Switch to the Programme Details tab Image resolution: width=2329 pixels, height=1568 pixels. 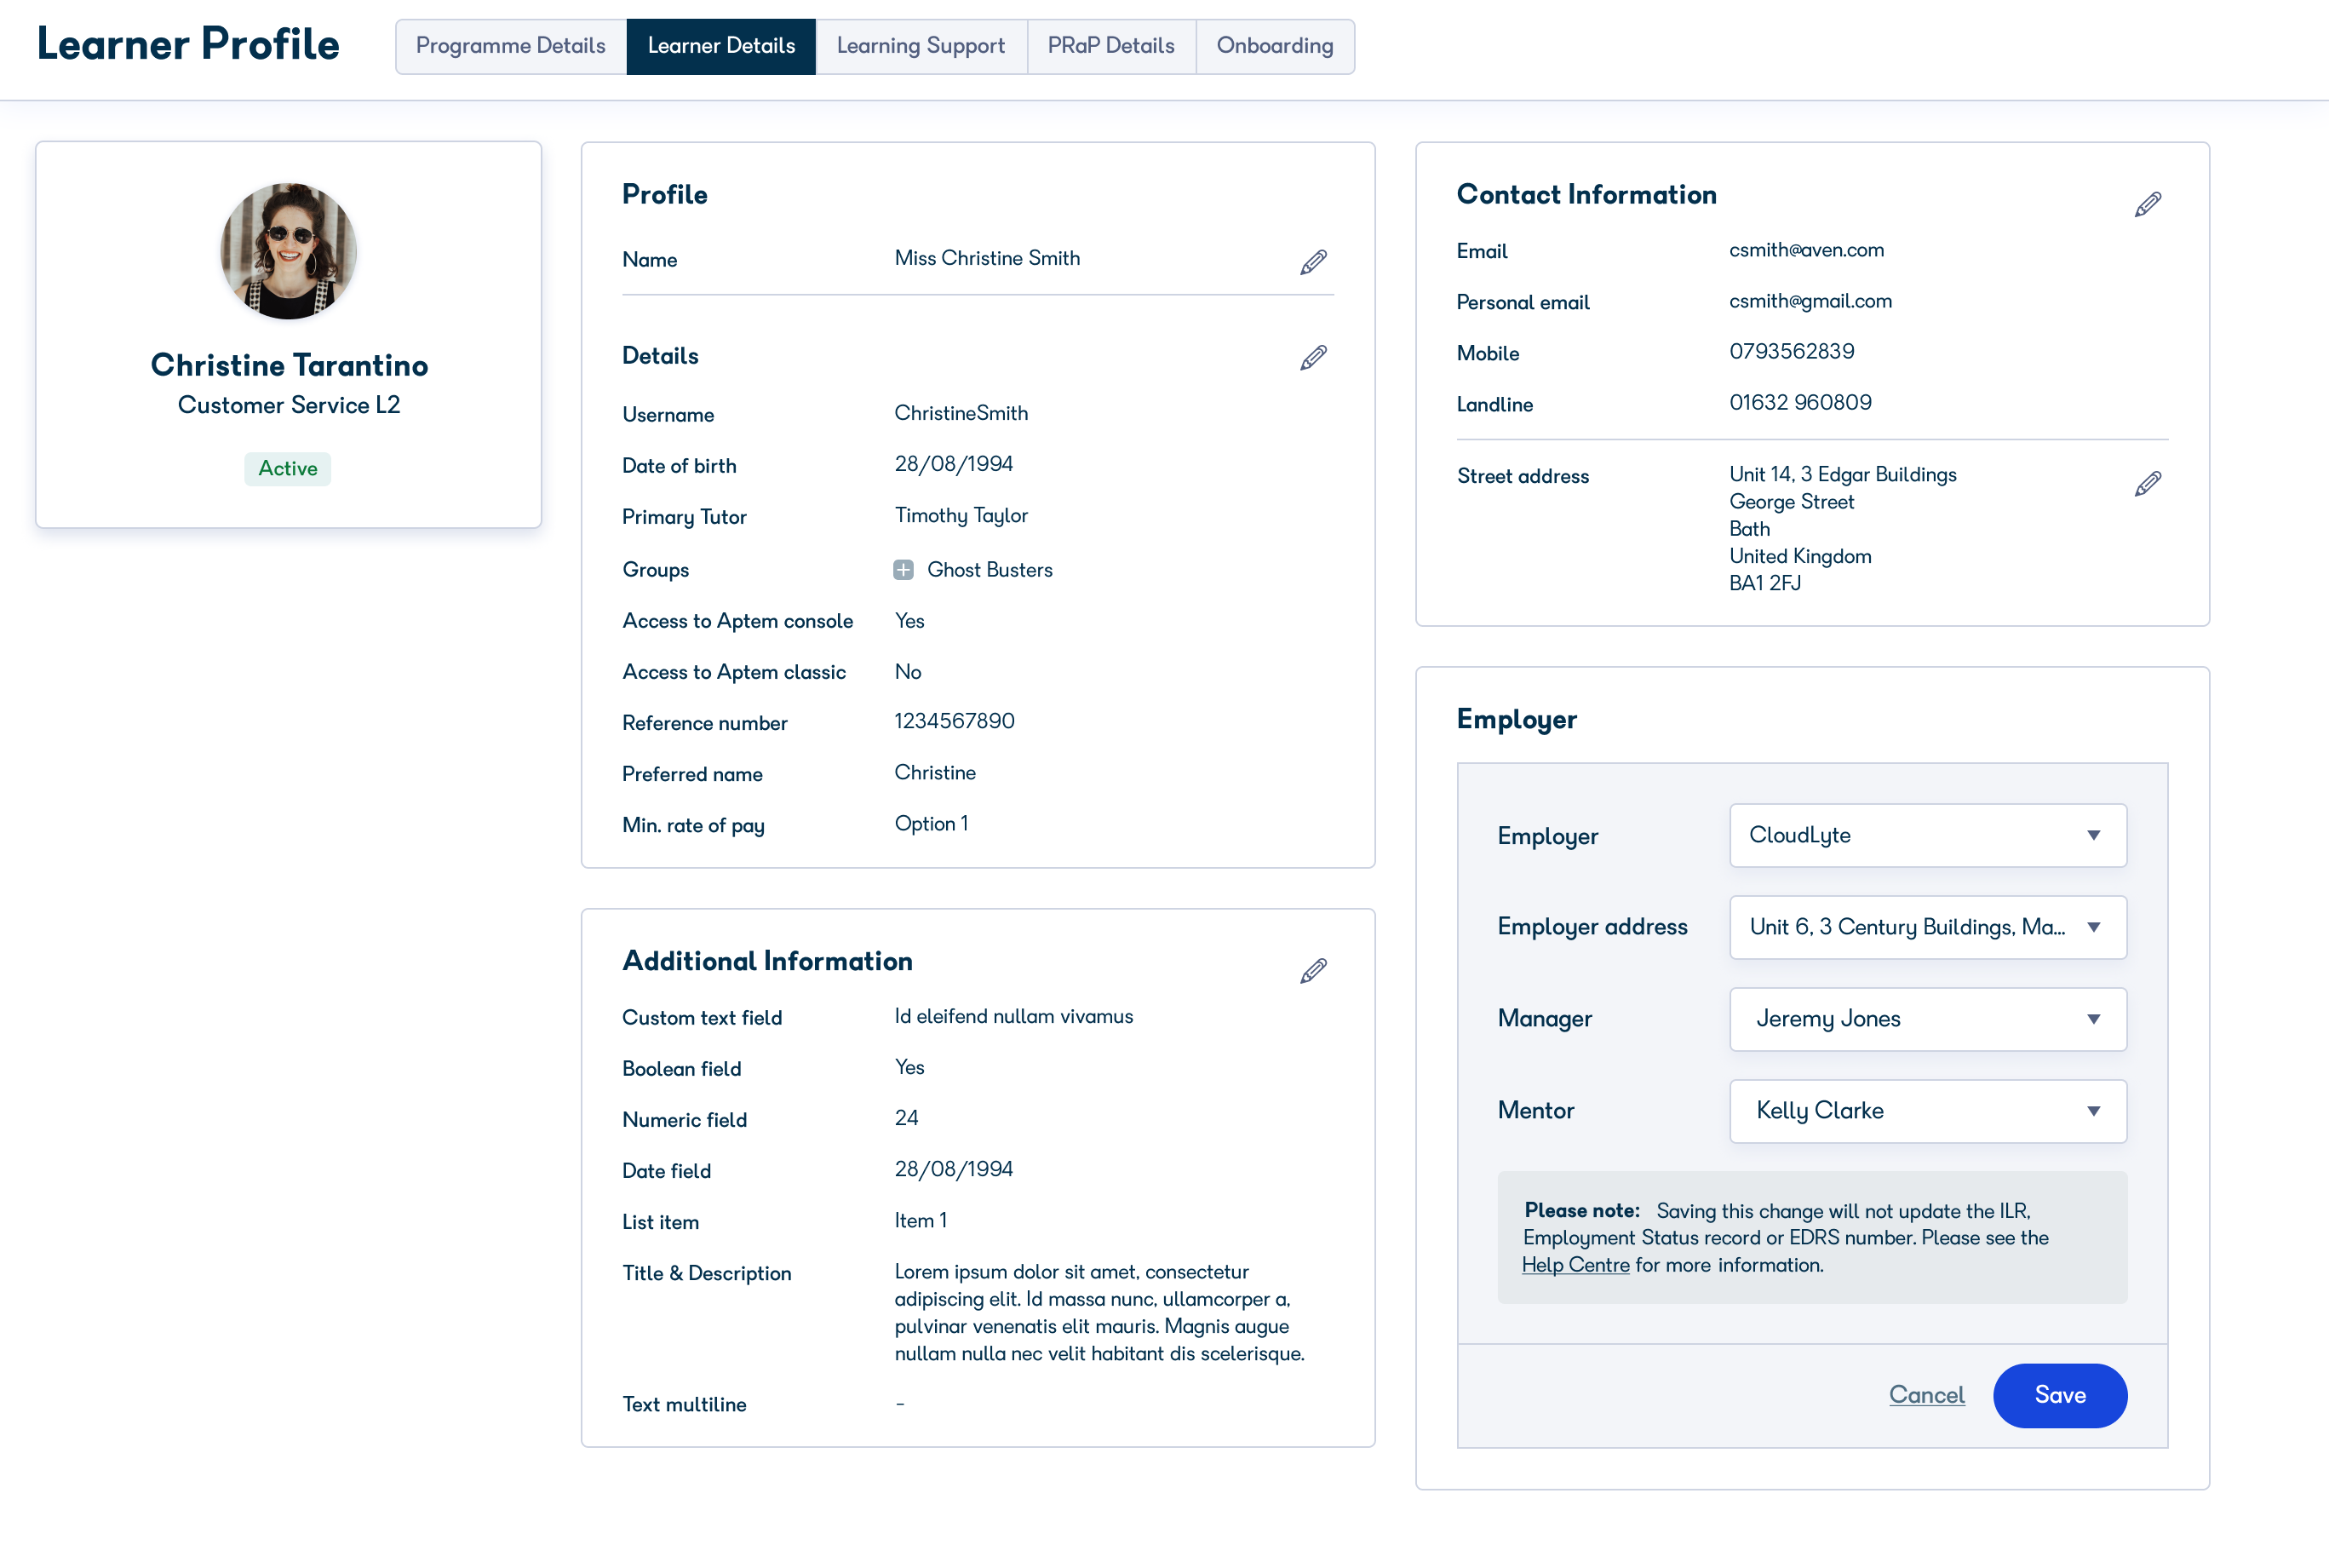coord(511,46)
